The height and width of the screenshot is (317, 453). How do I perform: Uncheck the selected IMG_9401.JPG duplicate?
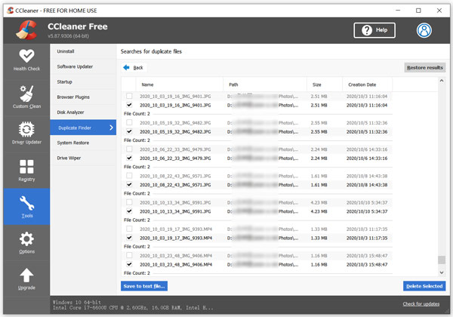click(x=129, y=105)
